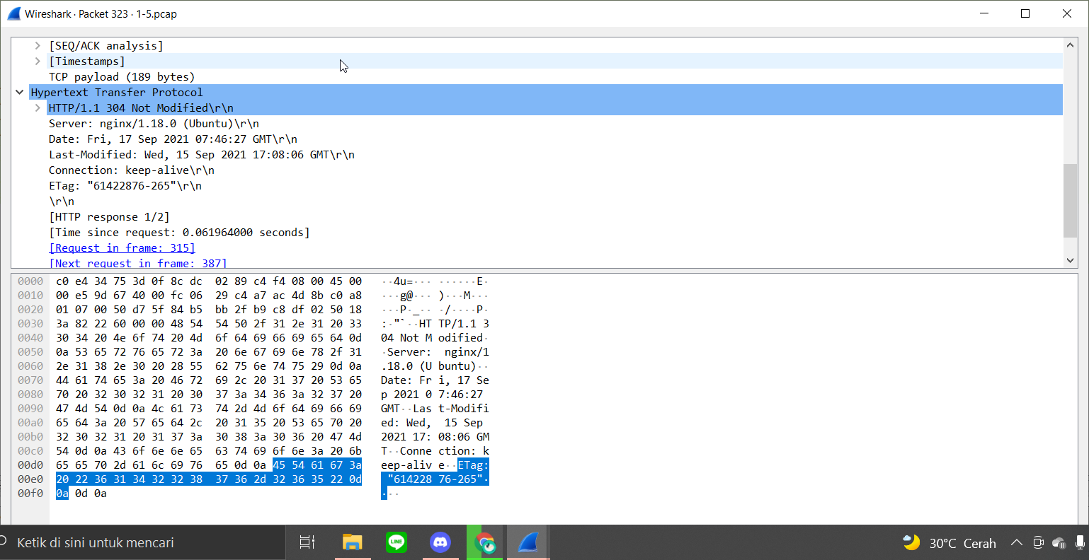Open Discord from the taskbar
Image resolution: width=1089 pixels, height=560 pixels.
440,542
